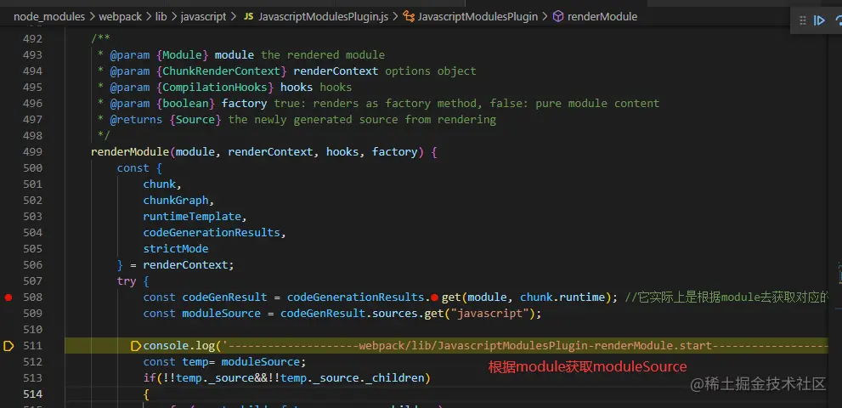Click renderModule function name on line 499

(x=131, y=152)
